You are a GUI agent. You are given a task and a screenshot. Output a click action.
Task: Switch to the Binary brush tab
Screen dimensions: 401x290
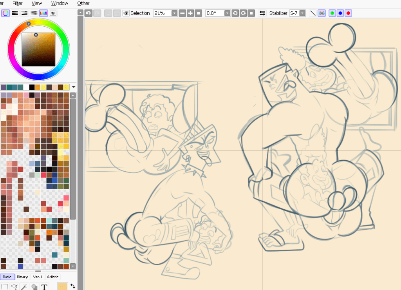22,277
